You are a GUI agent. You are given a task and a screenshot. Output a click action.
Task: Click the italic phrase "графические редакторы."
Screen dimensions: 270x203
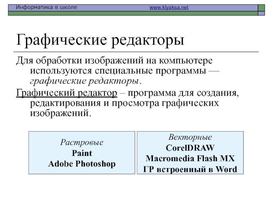tap(86, 81)
